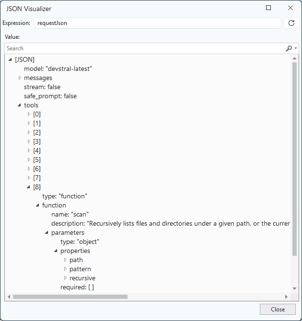Expand tools item [7]
Viewport: 302px width, 321px height.
29,178
